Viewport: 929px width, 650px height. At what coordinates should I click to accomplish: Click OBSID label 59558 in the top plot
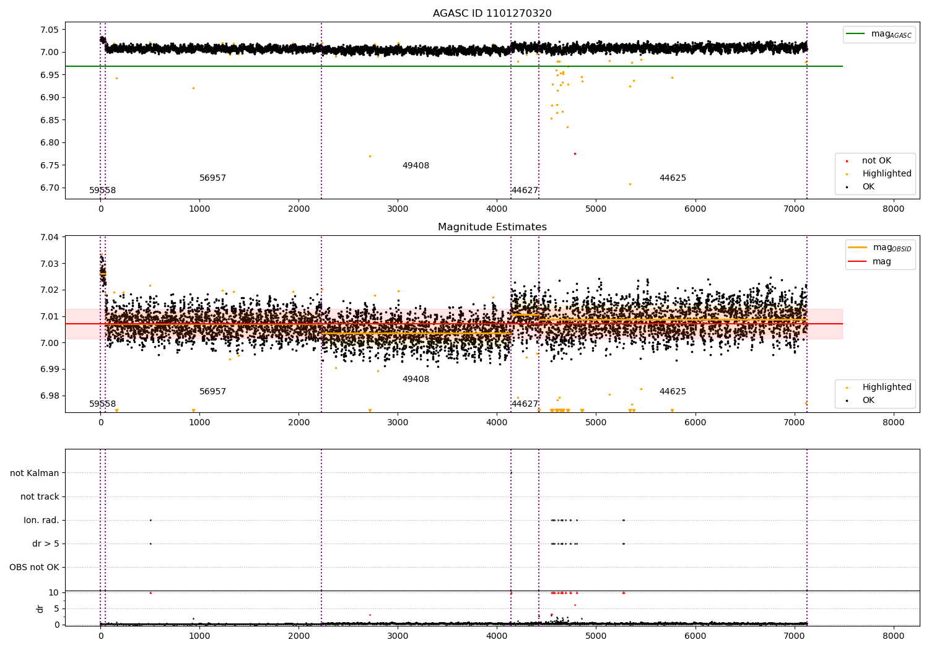pyautogui.click(x=103, y=191)
